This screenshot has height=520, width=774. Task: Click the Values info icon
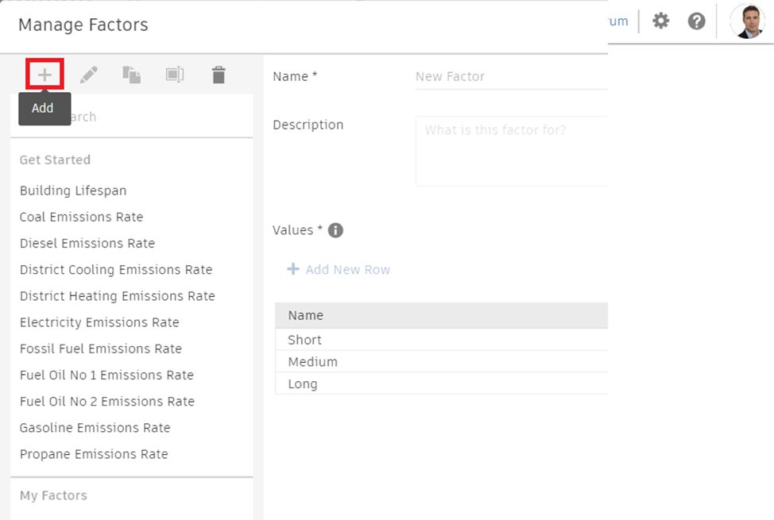pos(335,230)
